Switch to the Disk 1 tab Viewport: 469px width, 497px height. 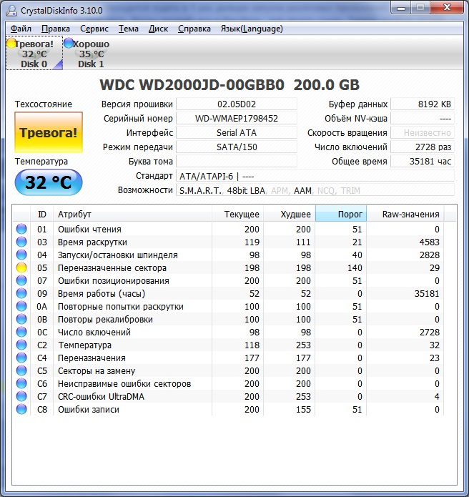(x=91, y=54)
